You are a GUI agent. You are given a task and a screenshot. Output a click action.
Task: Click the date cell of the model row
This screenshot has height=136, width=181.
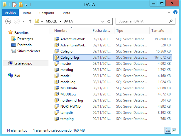(102, 76)
